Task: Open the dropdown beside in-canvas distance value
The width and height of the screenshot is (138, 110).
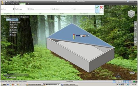Action: coord(81,36)
